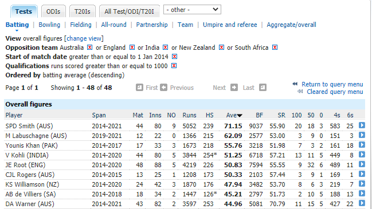Click the Previous page text

[182, 88]
